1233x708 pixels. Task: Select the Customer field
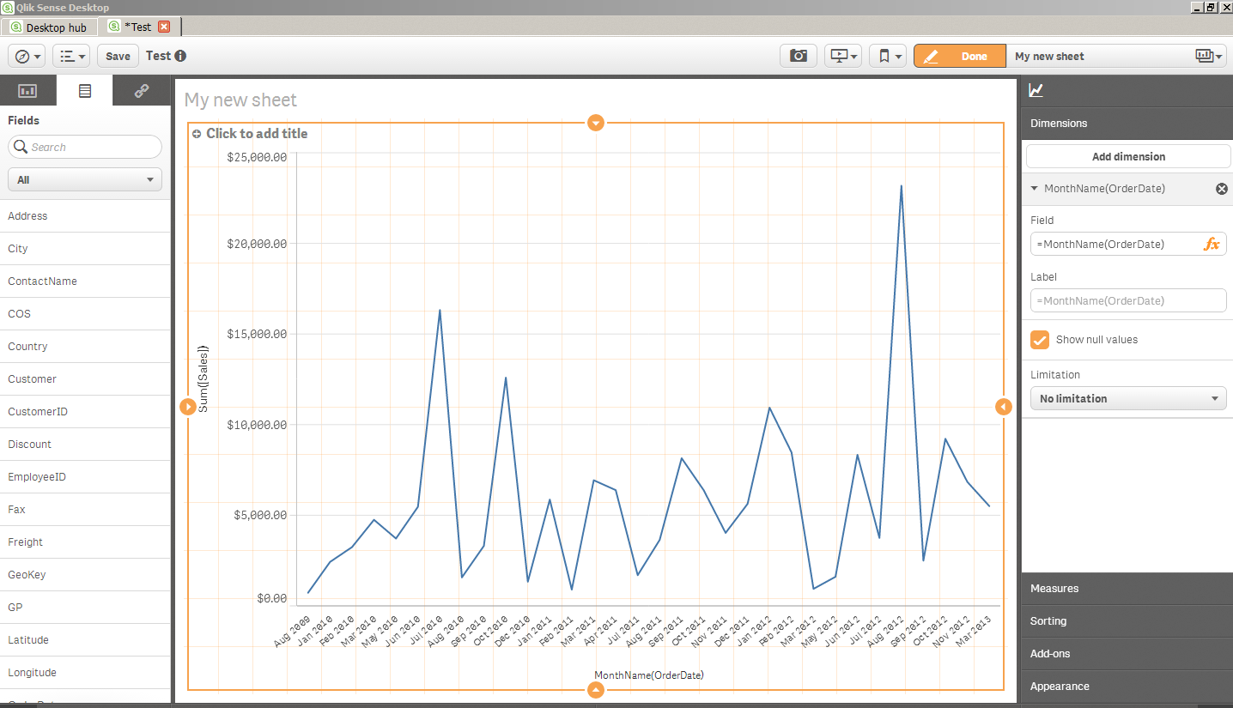[85, 379]
